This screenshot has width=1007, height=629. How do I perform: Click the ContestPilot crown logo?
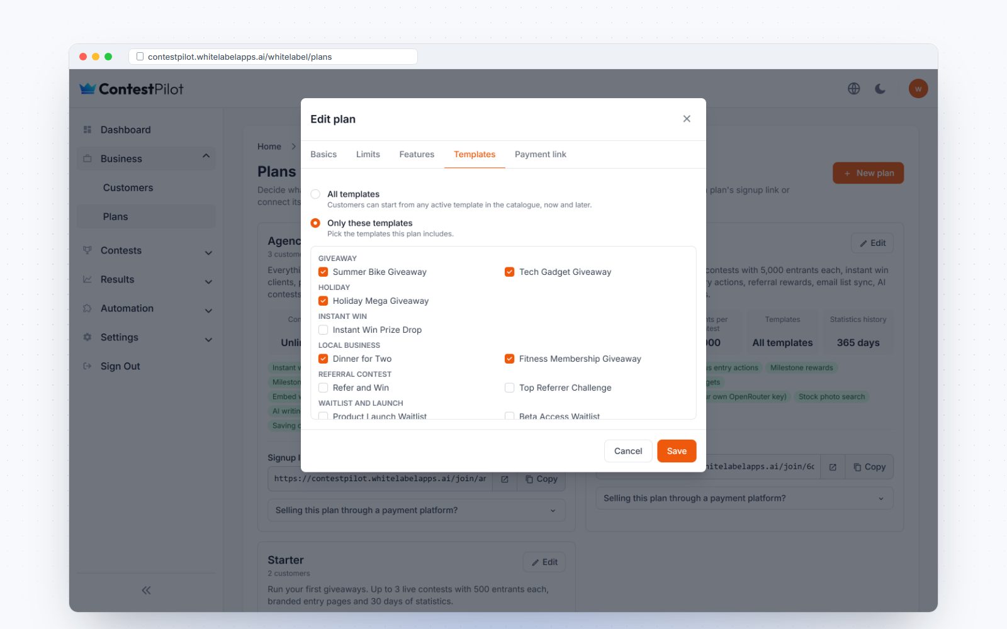coord(87,89)
